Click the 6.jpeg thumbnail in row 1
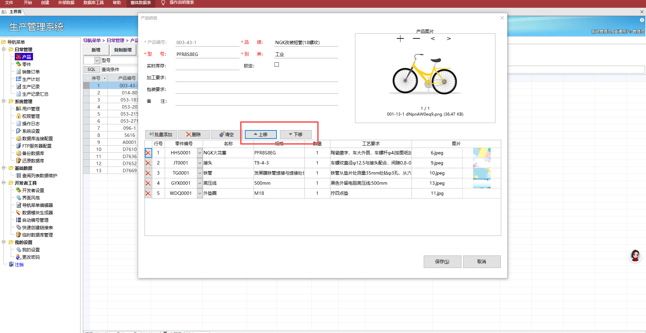 click(482, 153)
